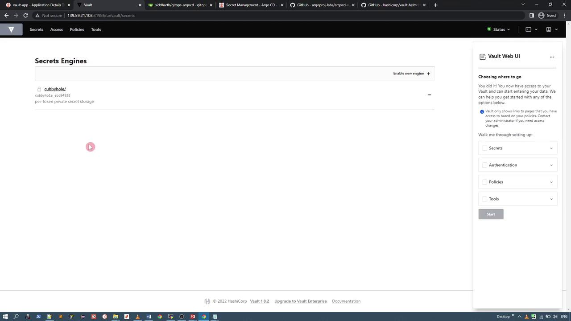The width and height of the screenshot is (571, 321).
Task: Open the Guest profile button
Action: (x=547, y=15)
